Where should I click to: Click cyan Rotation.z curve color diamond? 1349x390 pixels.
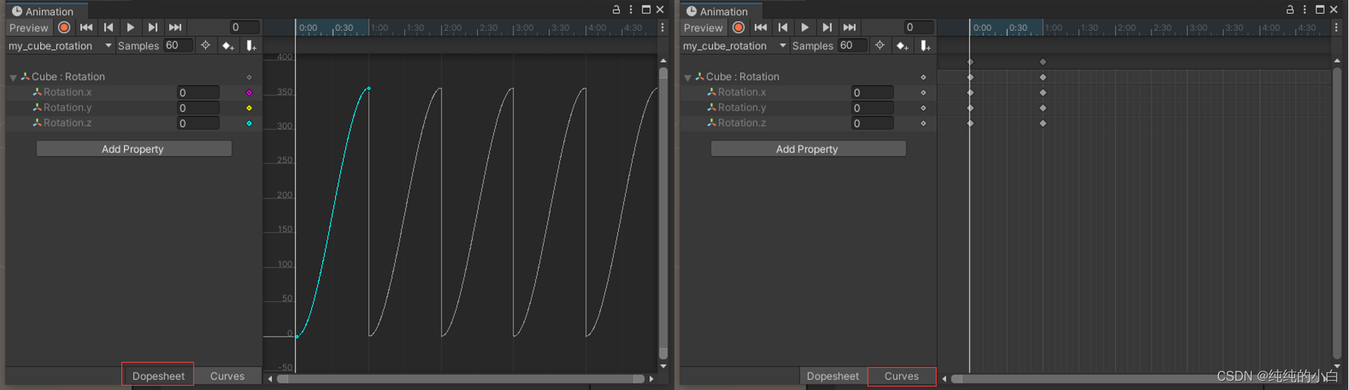coord(249,123)
